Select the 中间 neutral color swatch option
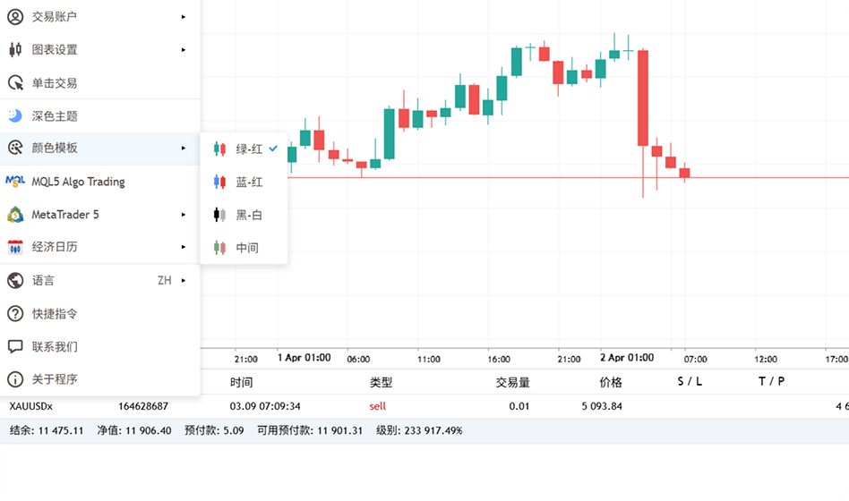 coord(246,248)
